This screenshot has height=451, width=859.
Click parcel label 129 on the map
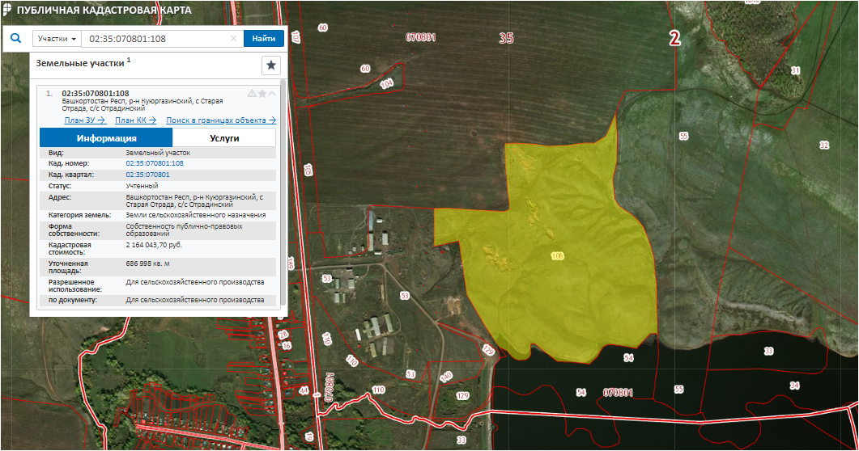(462, 396)
